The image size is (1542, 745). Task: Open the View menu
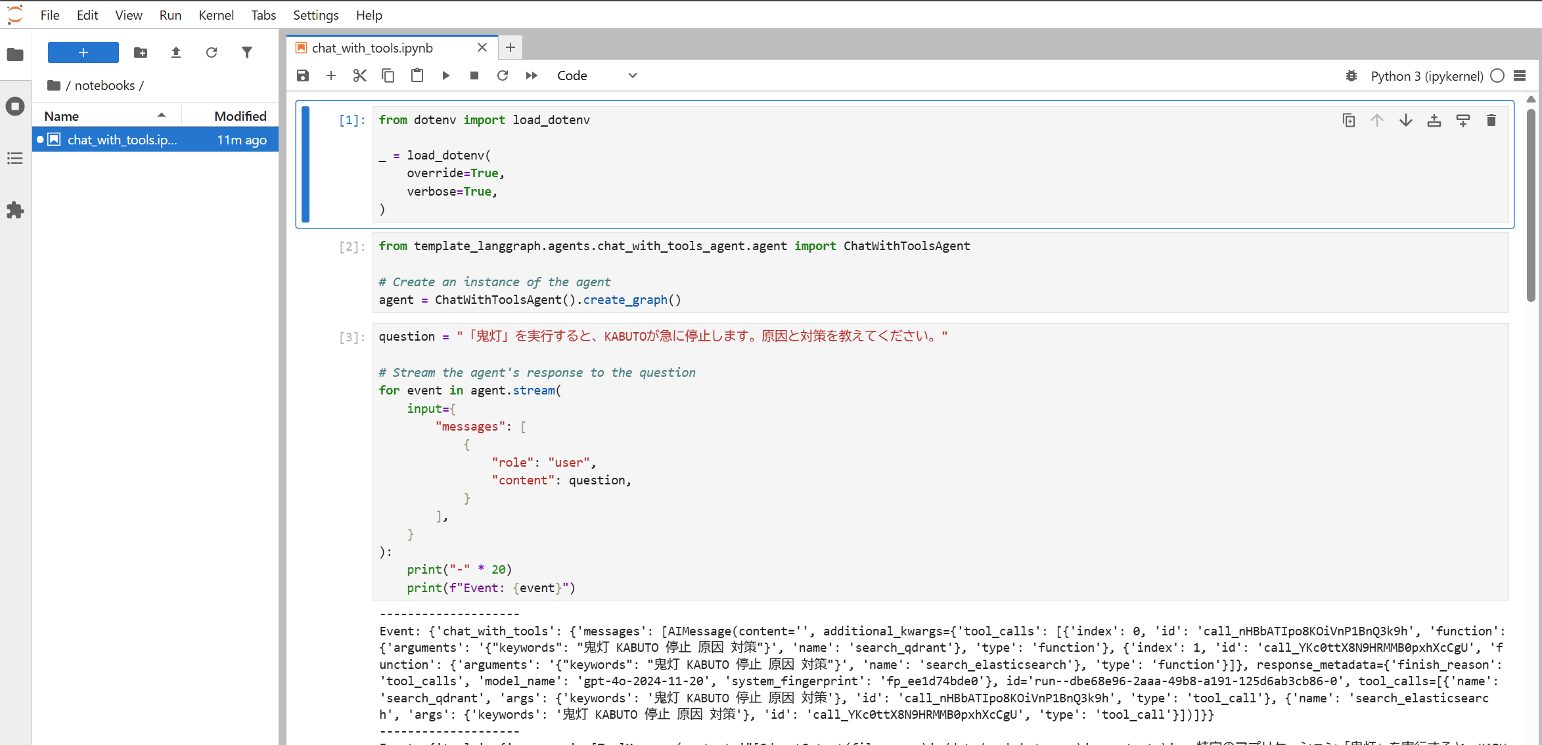[129, 15]
